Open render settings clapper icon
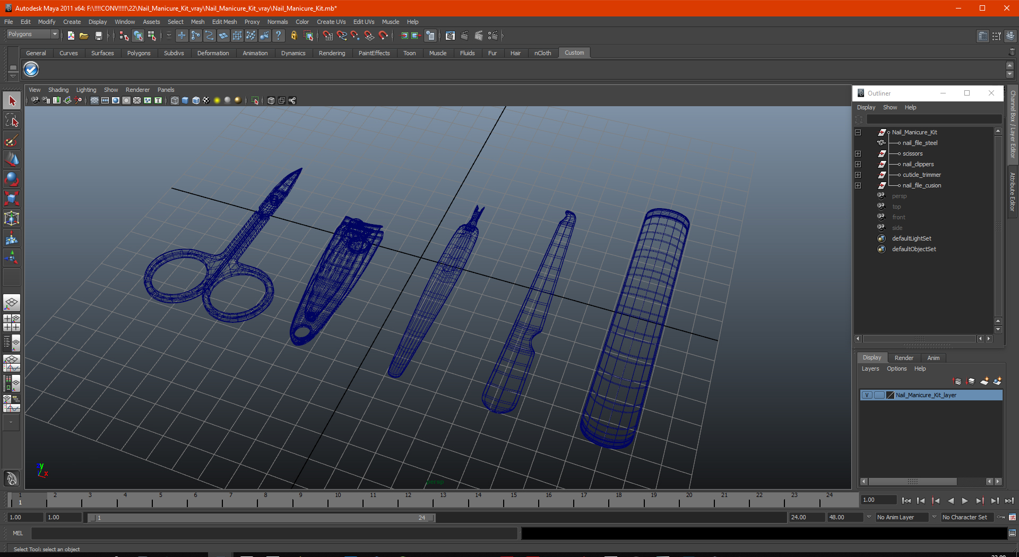The height and width of the screenshot is (557, 1019). click(x=493, y=36)
